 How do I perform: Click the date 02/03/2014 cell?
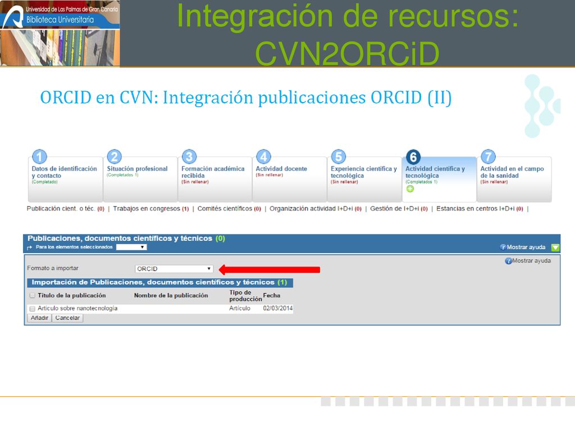(277, 308)
